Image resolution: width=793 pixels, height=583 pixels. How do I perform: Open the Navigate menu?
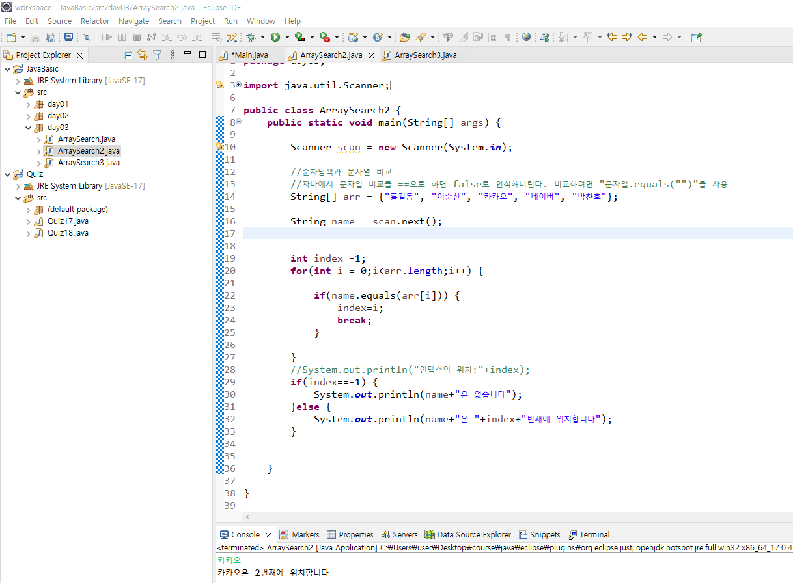pos(133,21)
